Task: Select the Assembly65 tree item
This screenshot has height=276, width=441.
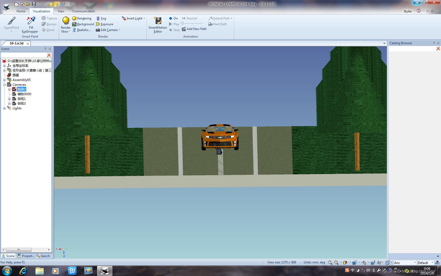Action: coord(22,80)
